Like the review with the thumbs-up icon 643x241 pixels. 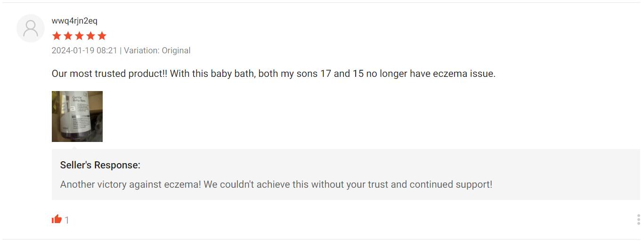[x=57, y=219]
